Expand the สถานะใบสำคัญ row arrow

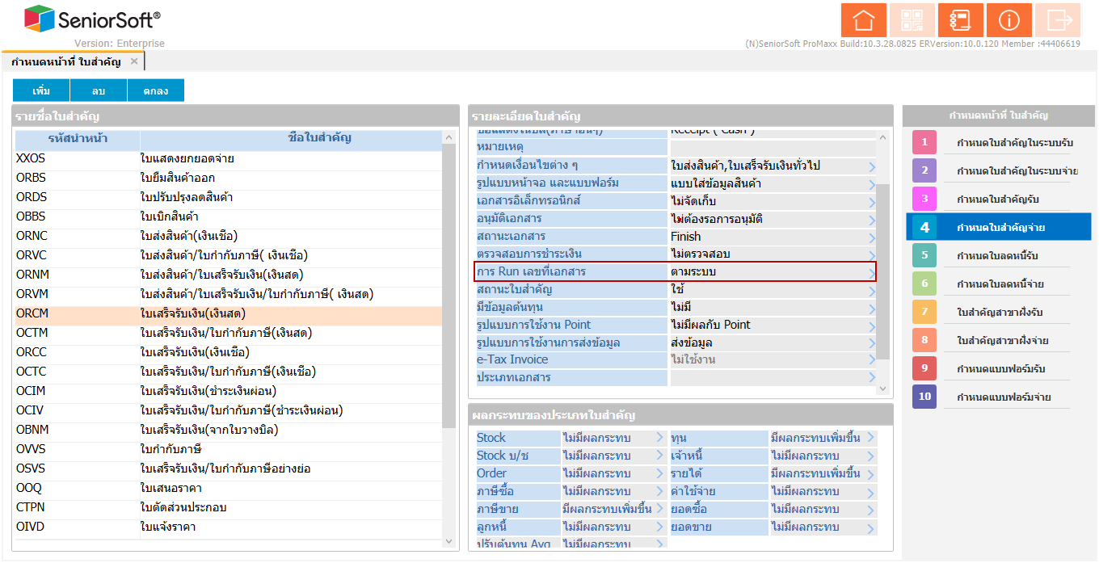[872, 290]
